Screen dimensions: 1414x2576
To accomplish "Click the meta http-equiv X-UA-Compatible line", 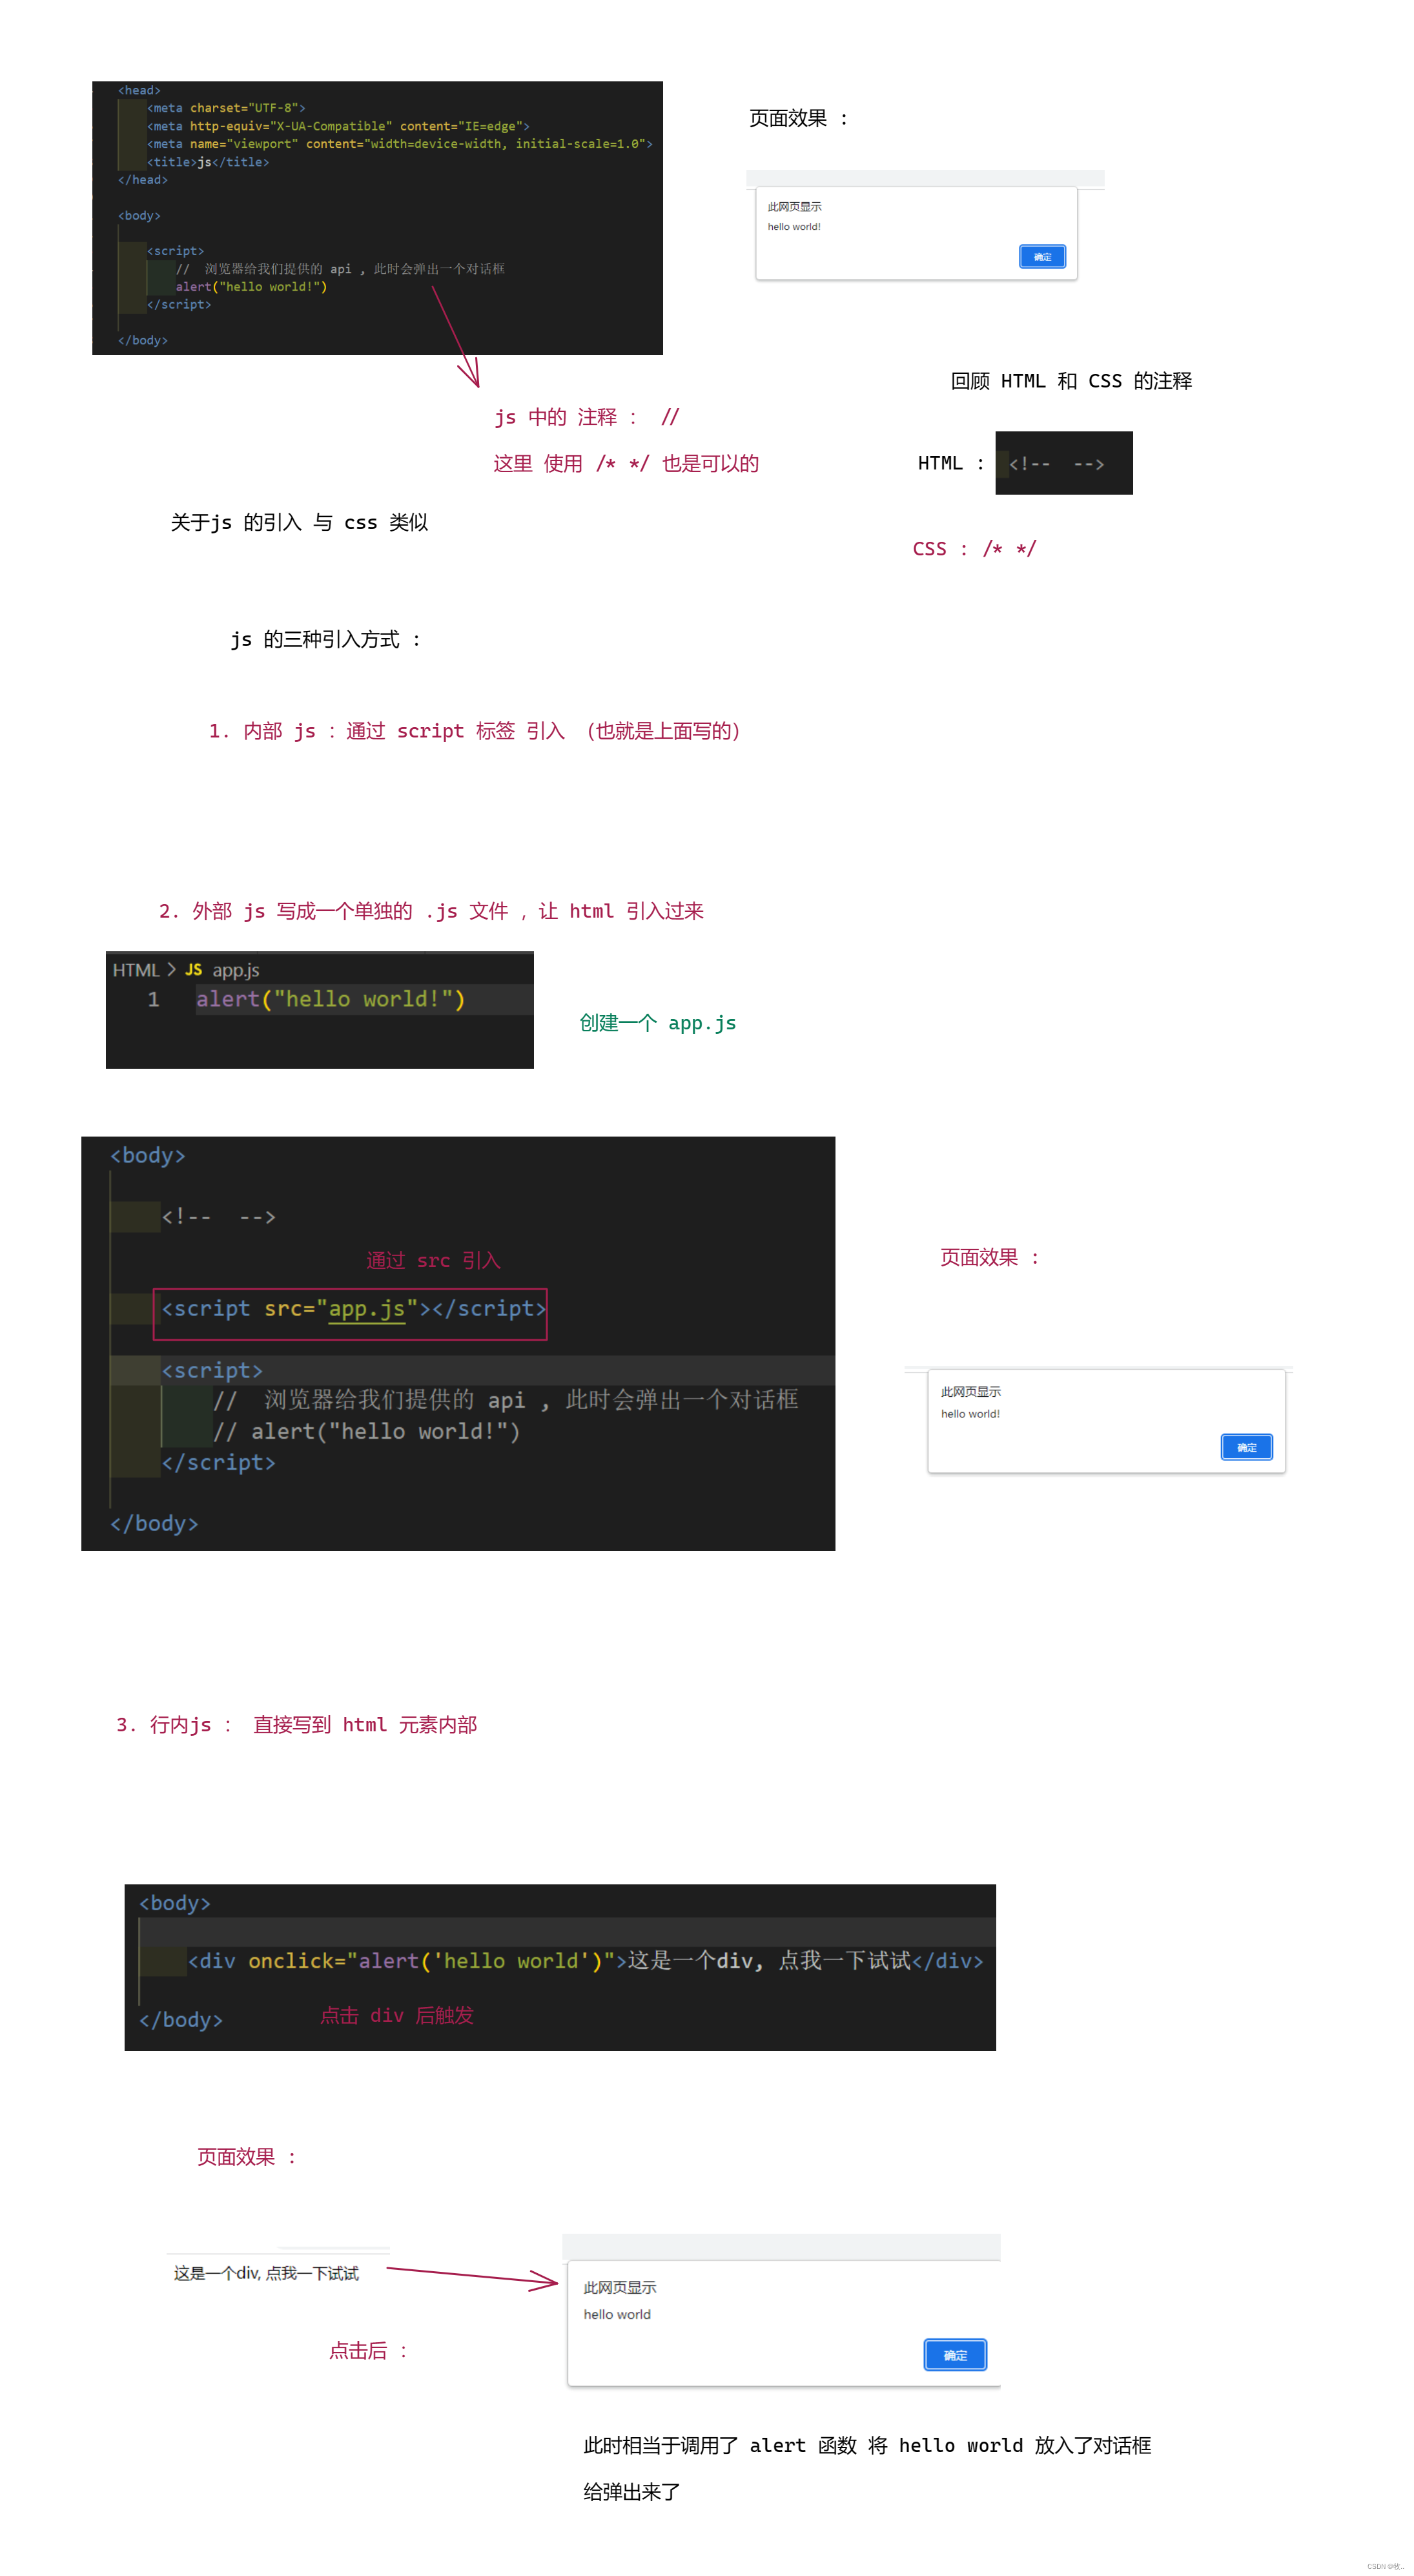I will (x=338, y=126).
